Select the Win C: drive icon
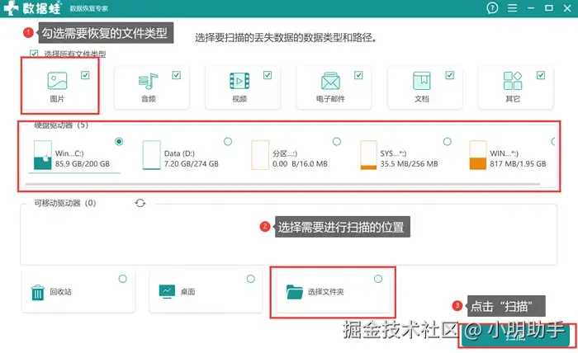The image size is (578, 353). [42, 155]
